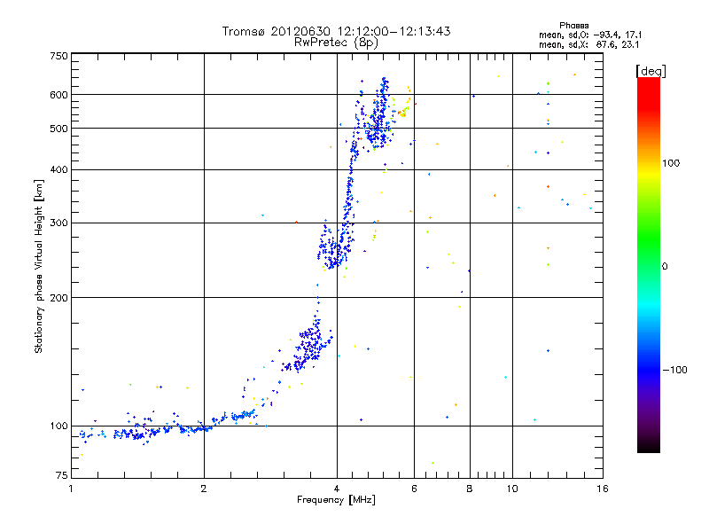Select the 'mean, sd,X: 87.6, 23.1' line
The width and height of the screenshot is (709, 532).
pos(588,44)
